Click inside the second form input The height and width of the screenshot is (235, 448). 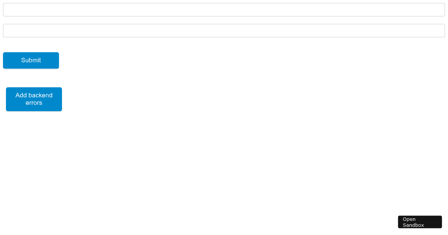click(x=224, y=31)
